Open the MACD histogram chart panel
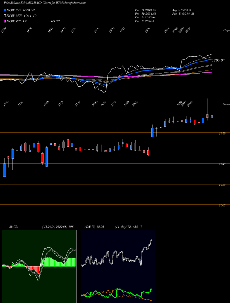230x303 pixels. click(39, 266)
